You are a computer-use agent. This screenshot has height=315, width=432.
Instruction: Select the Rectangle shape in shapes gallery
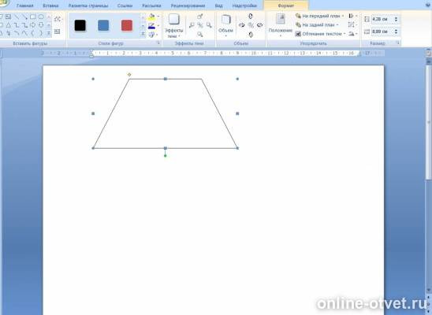(x=33, y=17)
